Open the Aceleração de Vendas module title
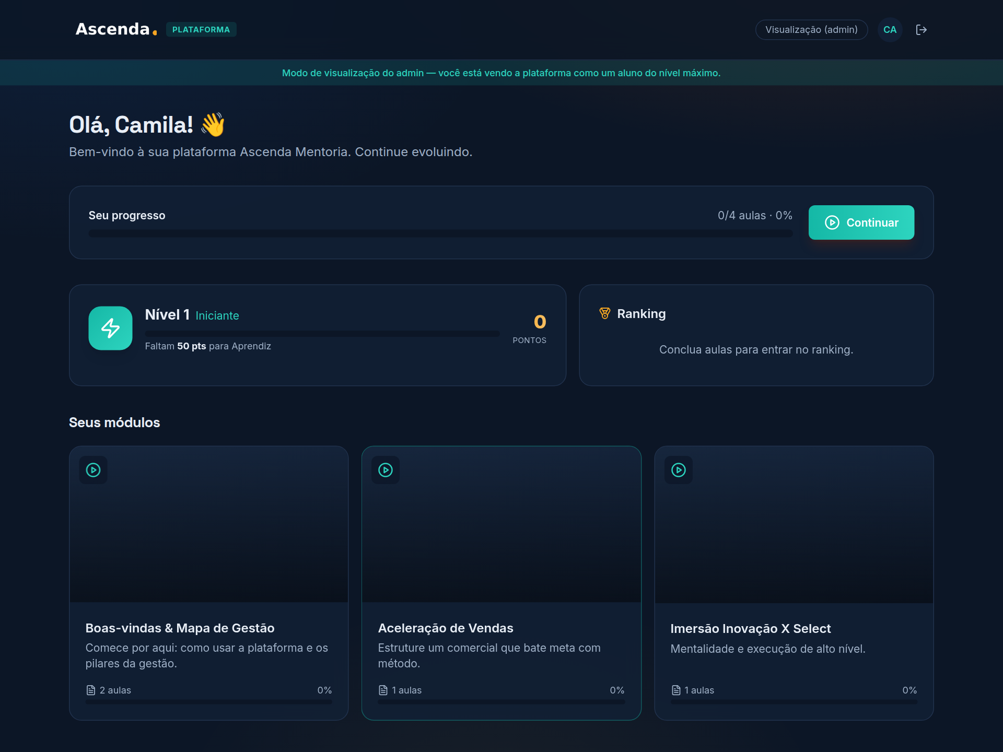The width and height of the screenshot is (1003, 752). pos(446,628)
